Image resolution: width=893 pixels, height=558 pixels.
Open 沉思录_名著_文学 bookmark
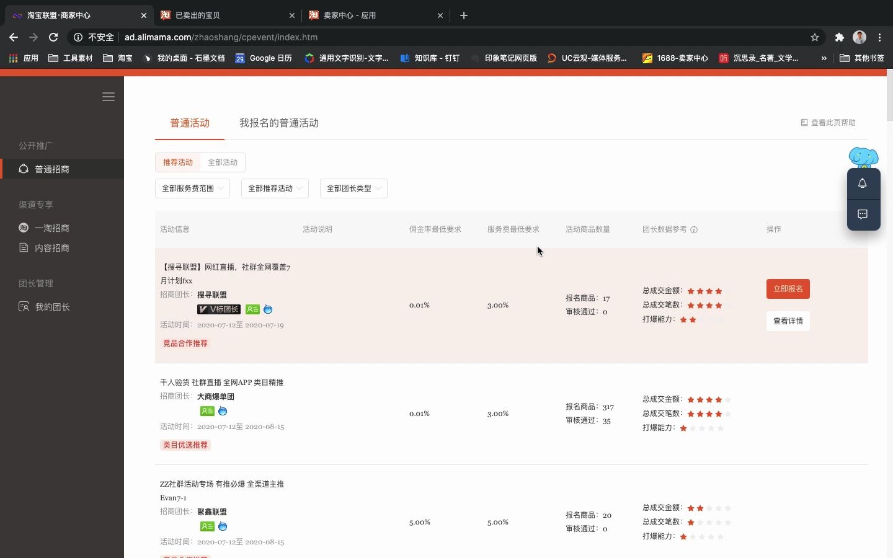click(x=759, y=58)
